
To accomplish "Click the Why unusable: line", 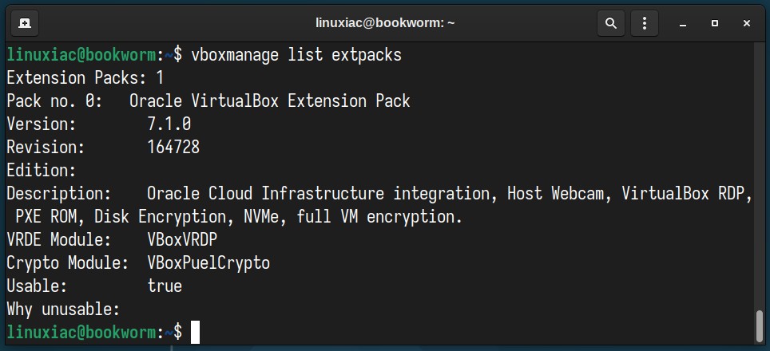I will tap(63, 310).
